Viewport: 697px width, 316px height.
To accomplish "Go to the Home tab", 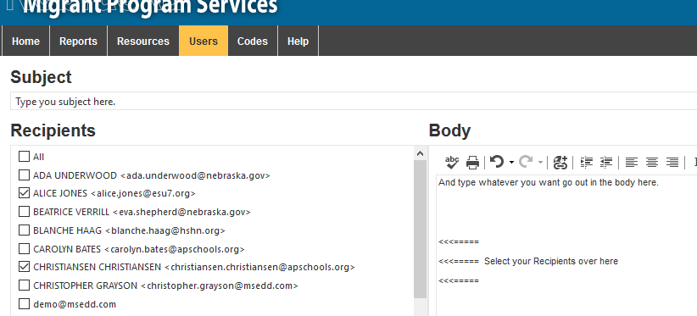I will point(25,41).
